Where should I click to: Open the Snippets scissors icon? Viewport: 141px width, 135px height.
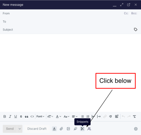pyautogui.click(x=82, y=129)
